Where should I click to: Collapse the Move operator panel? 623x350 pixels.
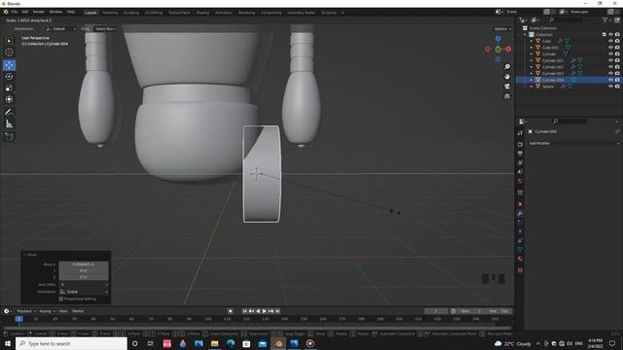[x=24, y=255]
